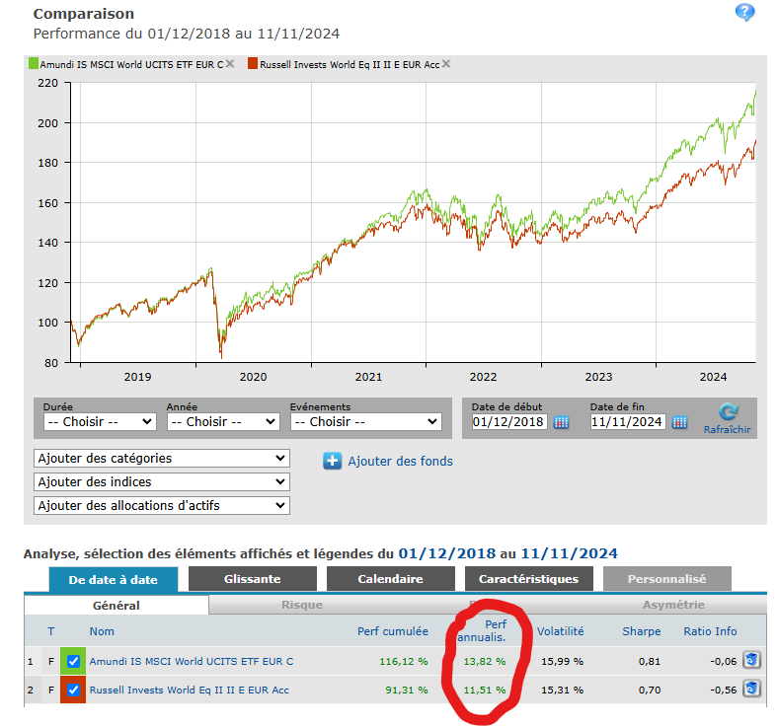Select the -0,56 Ratio Info value
The image size is (778, 727).
tap(723, 690)
